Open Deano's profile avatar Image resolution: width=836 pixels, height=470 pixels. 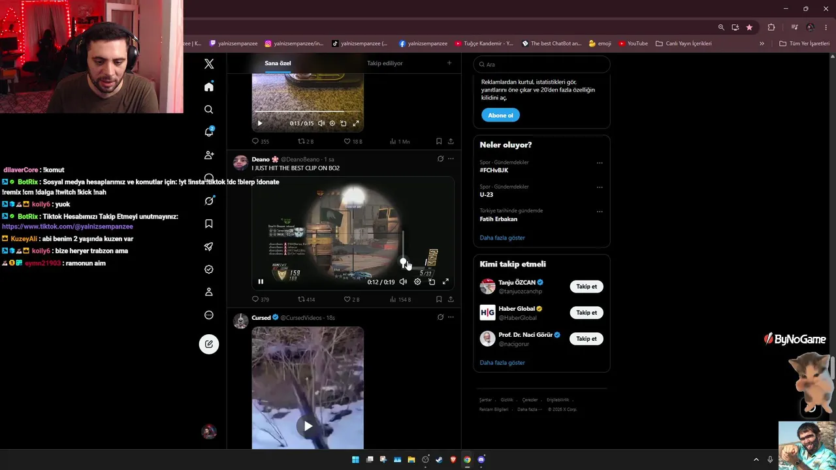pyautogui.click(x=240, y=163)
